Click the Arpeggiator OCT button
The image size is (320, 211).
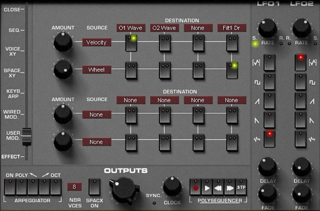(56, 187)
